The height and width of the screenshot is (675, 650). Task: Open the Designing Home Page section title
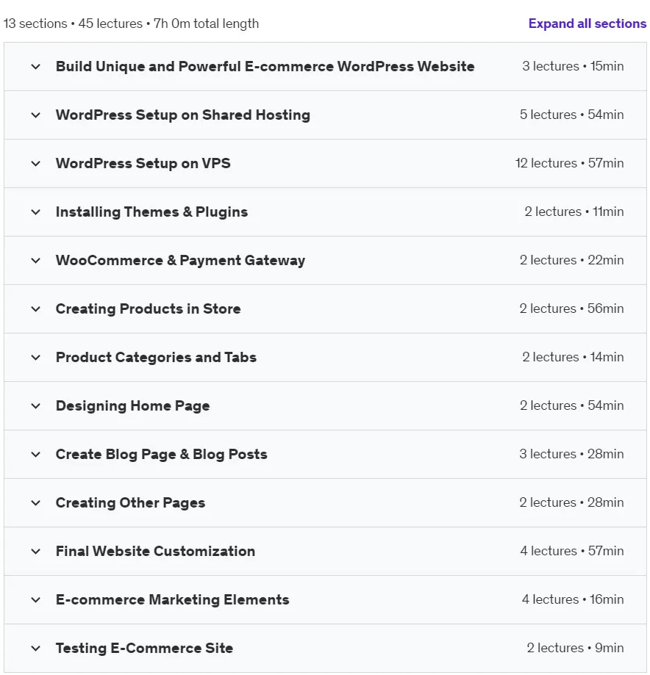pos(133,406)
